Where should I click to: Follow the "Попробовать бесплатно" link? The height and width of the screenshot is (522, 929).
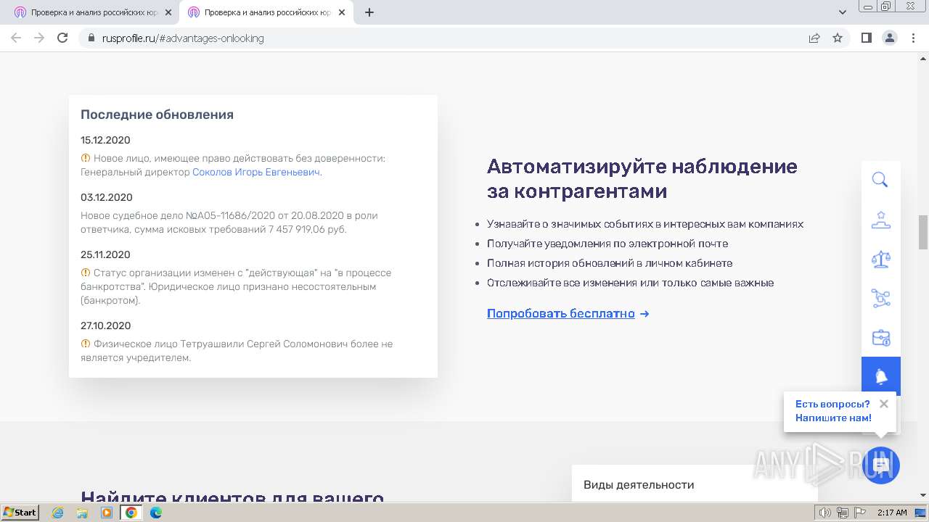pos(568,314)
